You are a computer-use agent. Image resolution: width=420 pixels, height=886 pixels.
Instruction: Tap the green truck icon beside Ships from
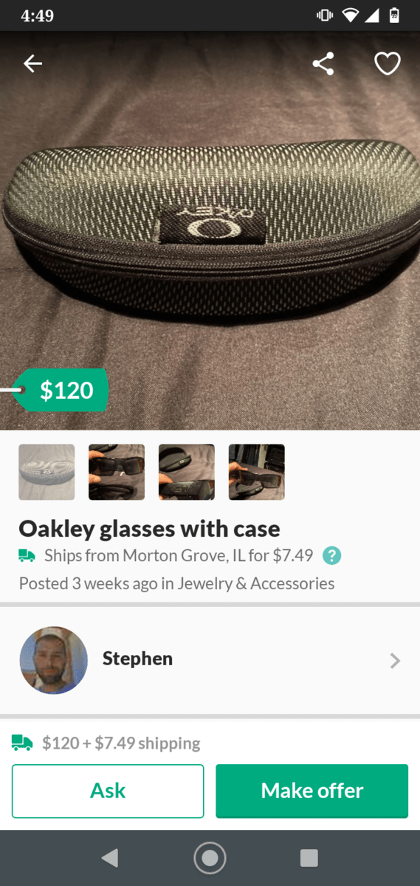pyautogui.click(x=27, y=555)
